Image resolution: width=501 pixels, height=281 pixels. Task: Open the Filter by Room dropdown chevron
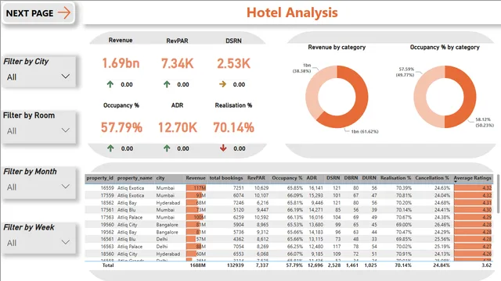(66, 130)
